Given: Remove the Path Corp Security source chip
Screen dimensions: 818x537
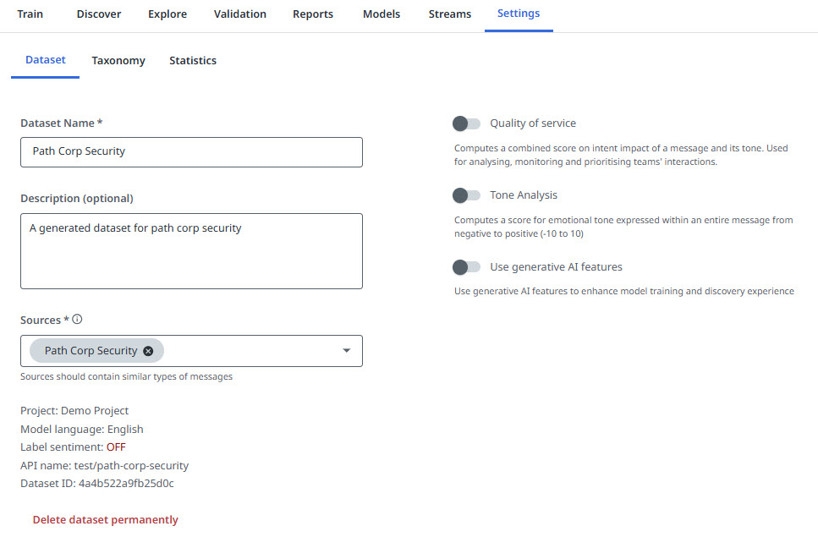Looking at the screenshot, I should [148, 351].
